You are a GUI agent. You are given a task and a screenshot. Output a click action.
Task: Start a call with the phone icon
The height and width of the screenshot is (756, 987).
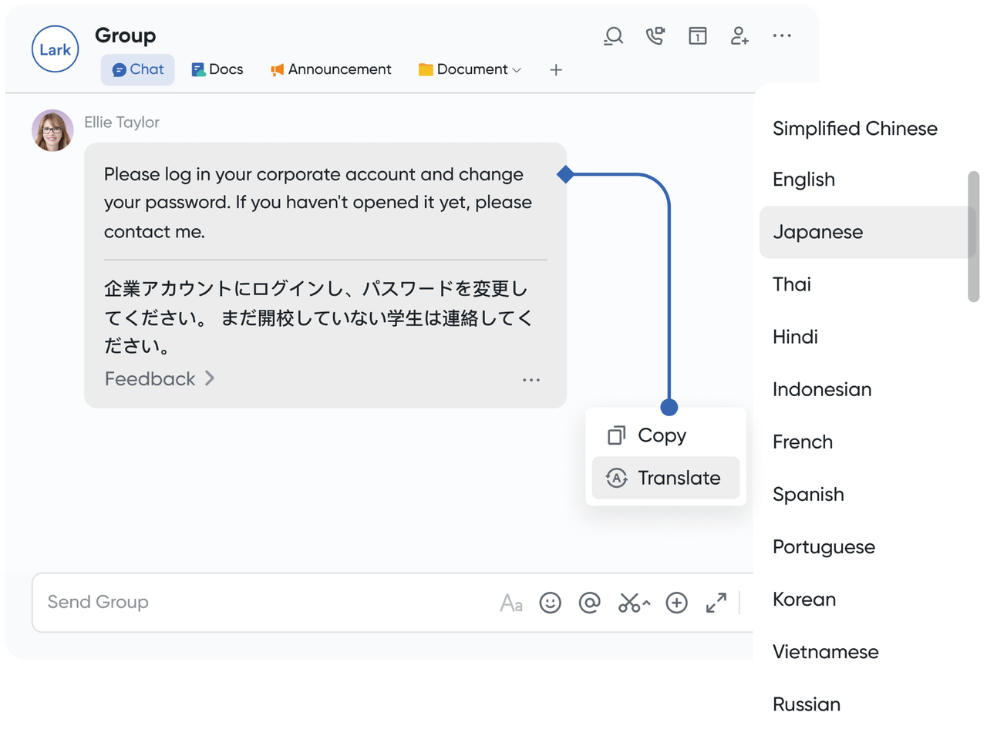655,36
